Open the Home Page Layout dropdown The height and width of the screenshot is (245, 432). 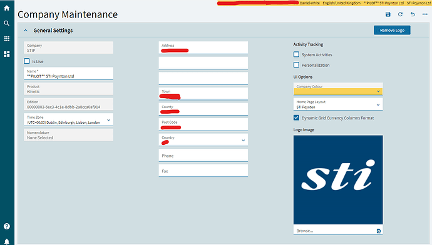(x=338, y=104)
